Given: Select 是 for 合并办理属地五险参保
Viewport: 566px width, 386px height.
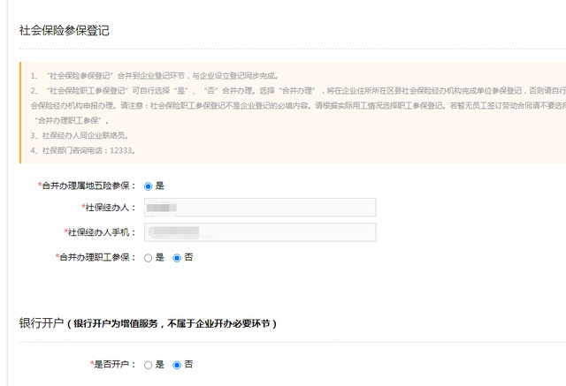Looking at the screenshot, I should pyautogui.click(x=148, y=186).
